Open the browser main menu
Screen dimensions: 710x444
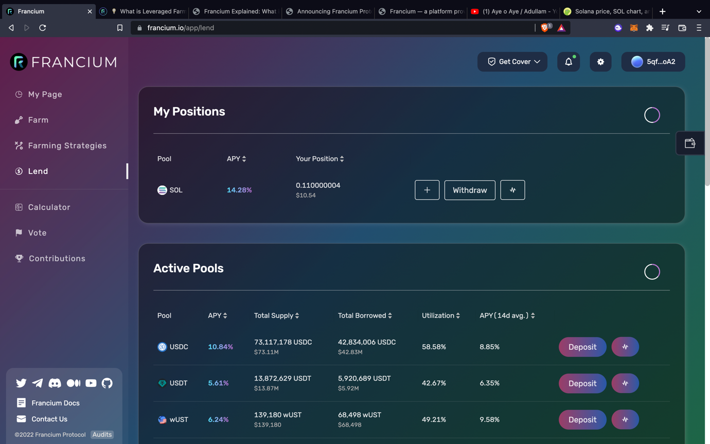point(699,28)
